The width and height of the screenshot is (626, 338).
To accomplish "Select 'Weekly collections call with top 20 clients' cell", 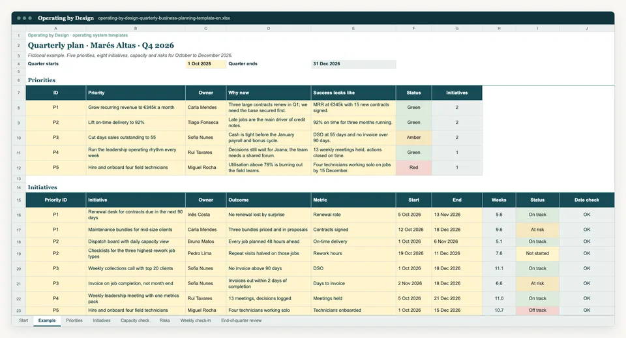I will 136,268.
